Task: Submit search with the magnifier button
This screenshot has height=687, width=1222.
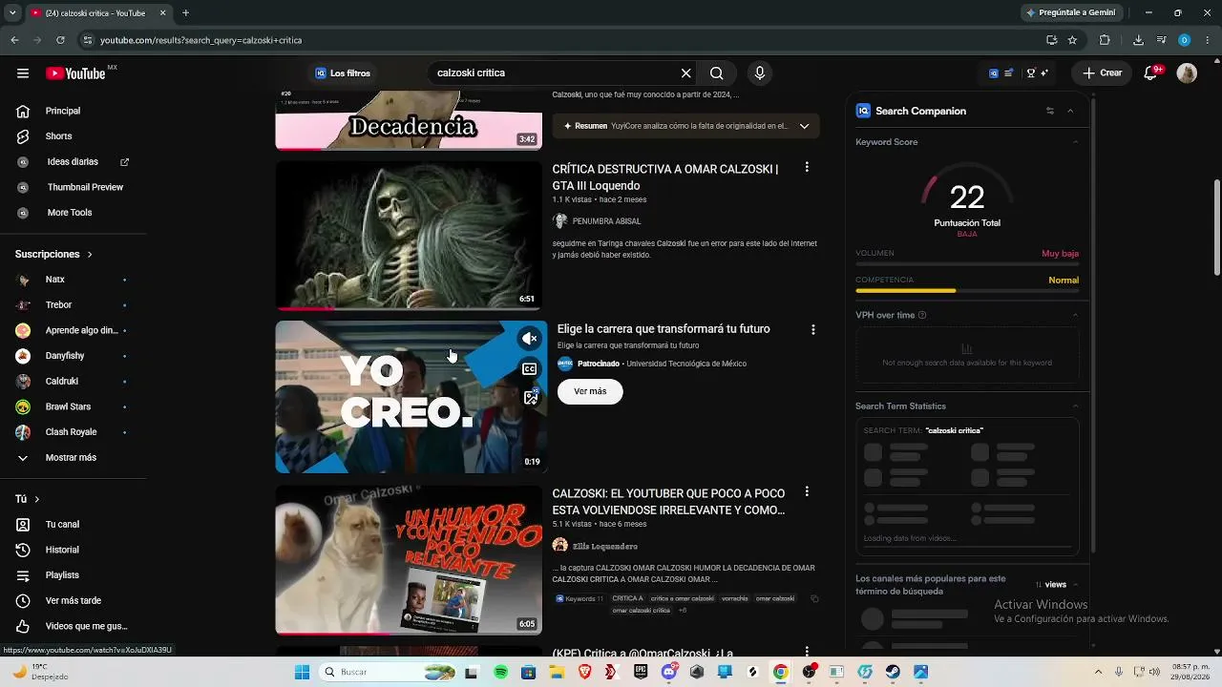Action: click(x=717, y=73)
